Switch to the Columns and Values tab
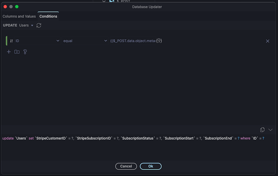Image resolution: width=278 pixels, height=176 pixels. click(x=19, y=16)
